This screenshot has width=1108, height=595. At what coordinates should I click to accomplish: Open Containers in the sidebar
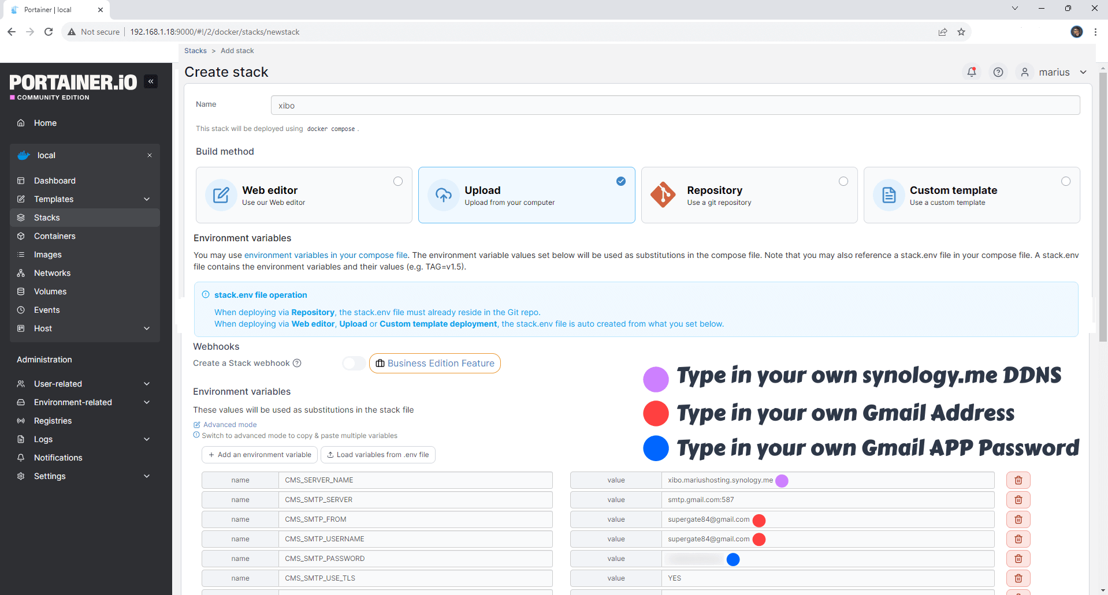55,236
